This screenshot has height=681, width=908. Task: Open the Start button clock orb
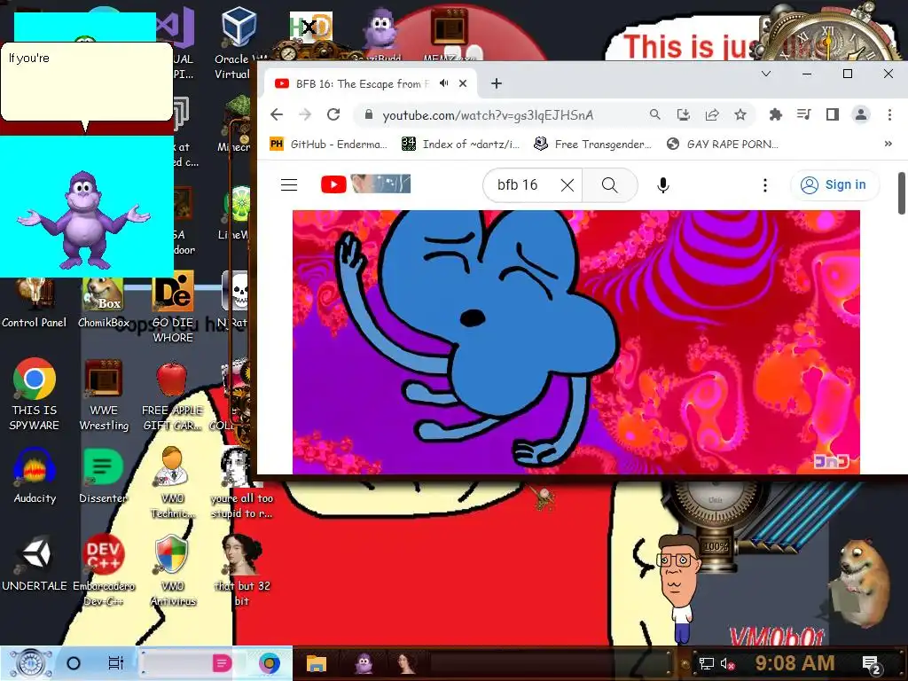coord(31,663)
